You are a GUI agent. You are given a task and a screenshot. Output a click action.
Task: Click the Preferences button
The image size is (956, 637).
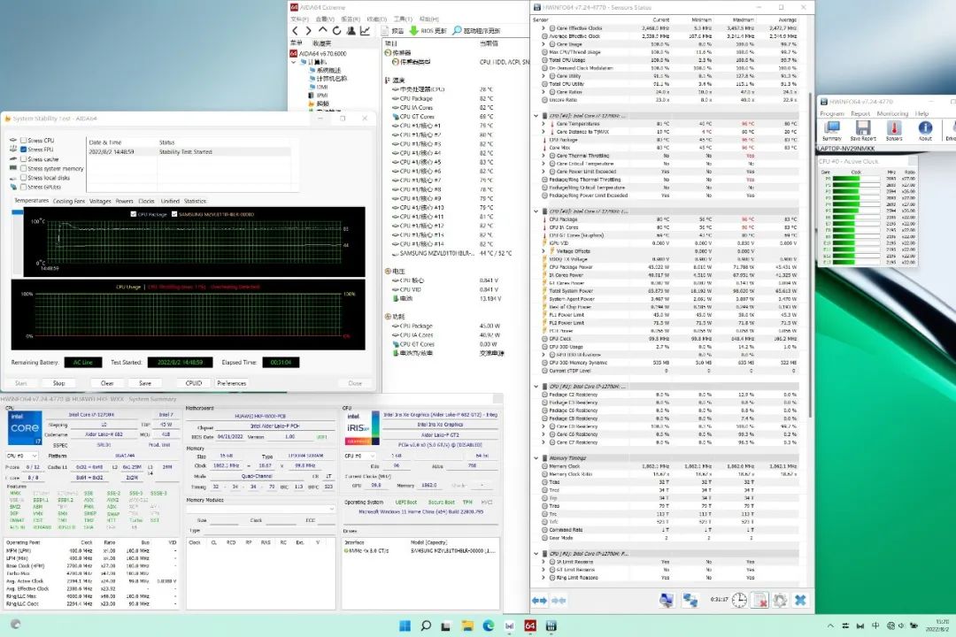pyautogui.click(x=232, y=383)
